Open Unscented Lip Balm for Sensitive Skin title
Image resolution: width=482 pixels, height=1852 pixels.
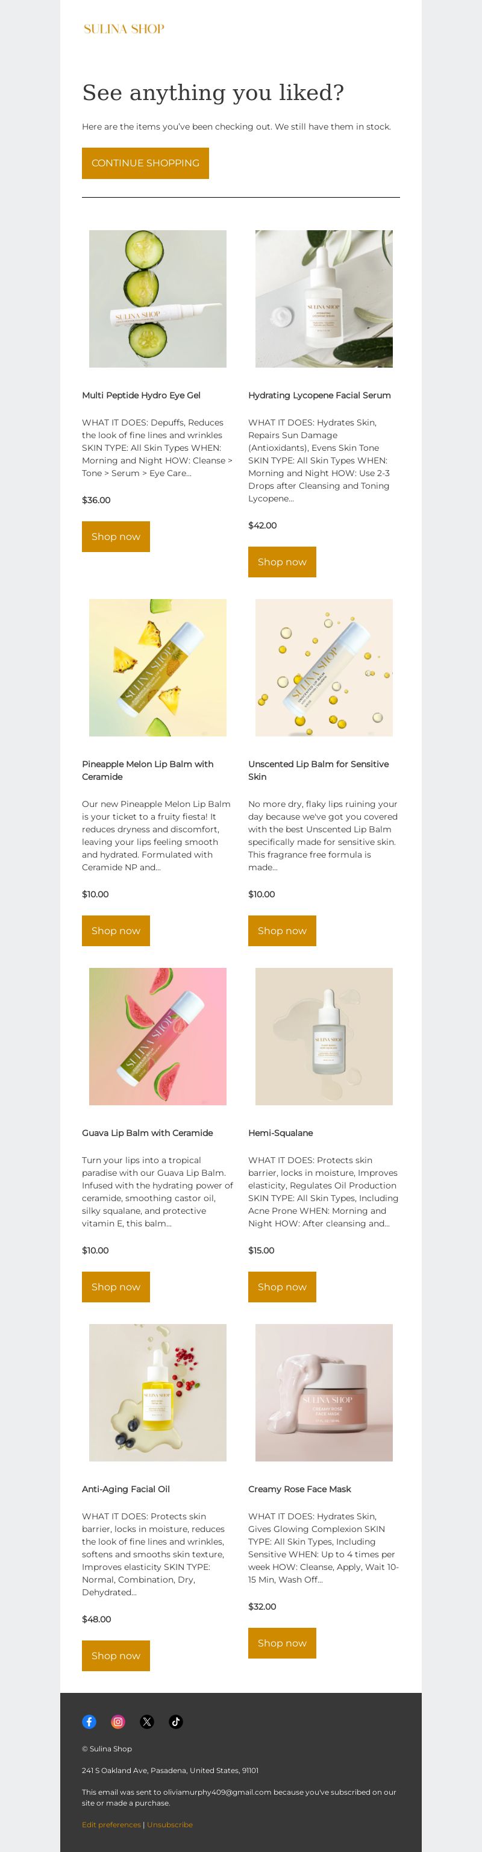coord(318,770)
